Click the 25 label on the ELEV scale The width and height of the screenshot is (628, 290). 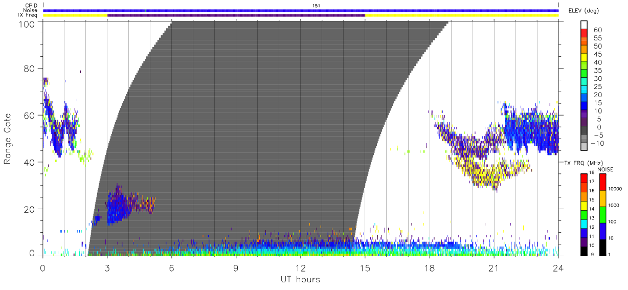pos(598,87)
